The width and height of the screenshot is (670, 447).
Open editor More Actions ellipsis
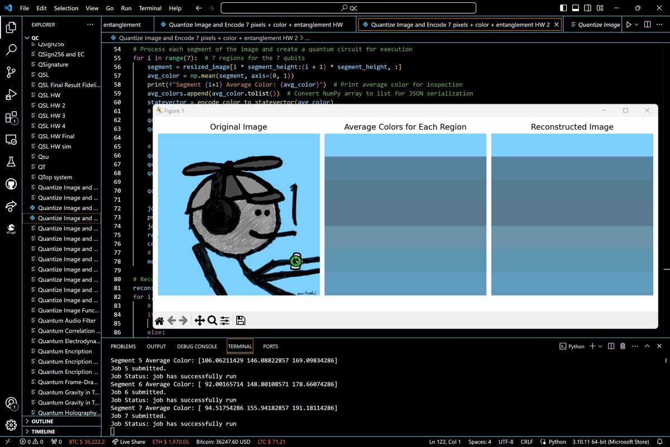pyautogui.click(x=660, y=25)
